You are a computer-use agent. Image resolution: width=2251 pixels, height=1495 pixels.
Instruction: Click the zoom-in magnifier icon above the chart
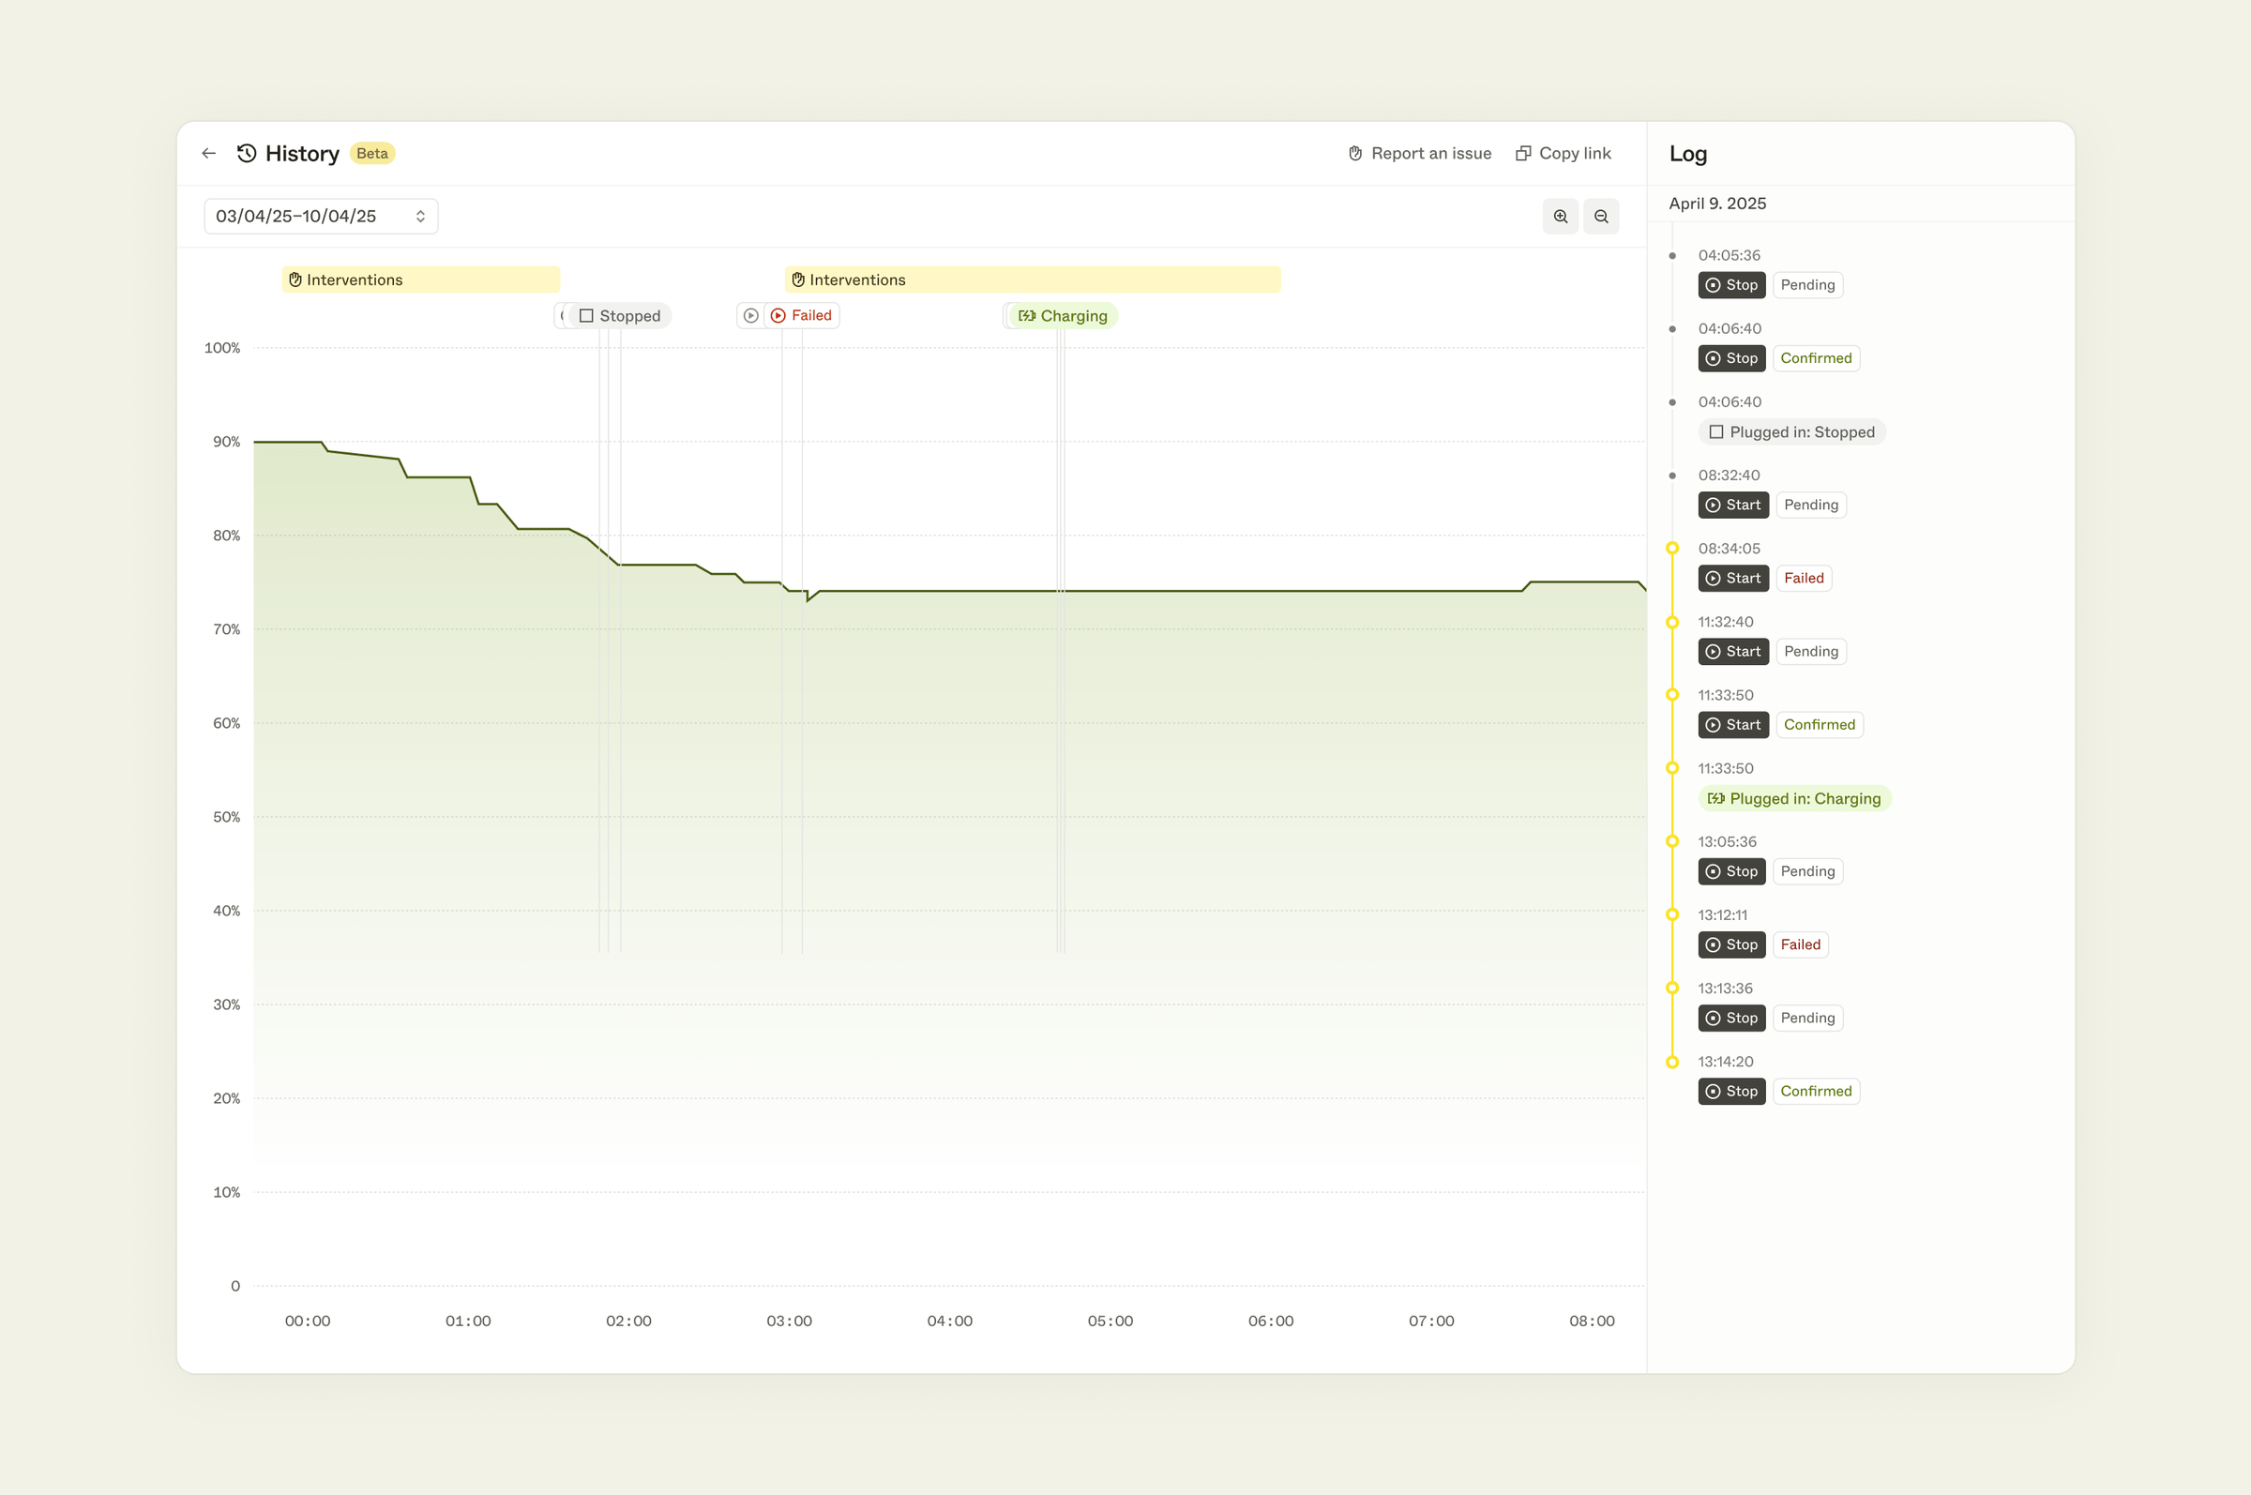coord(1560,217)
